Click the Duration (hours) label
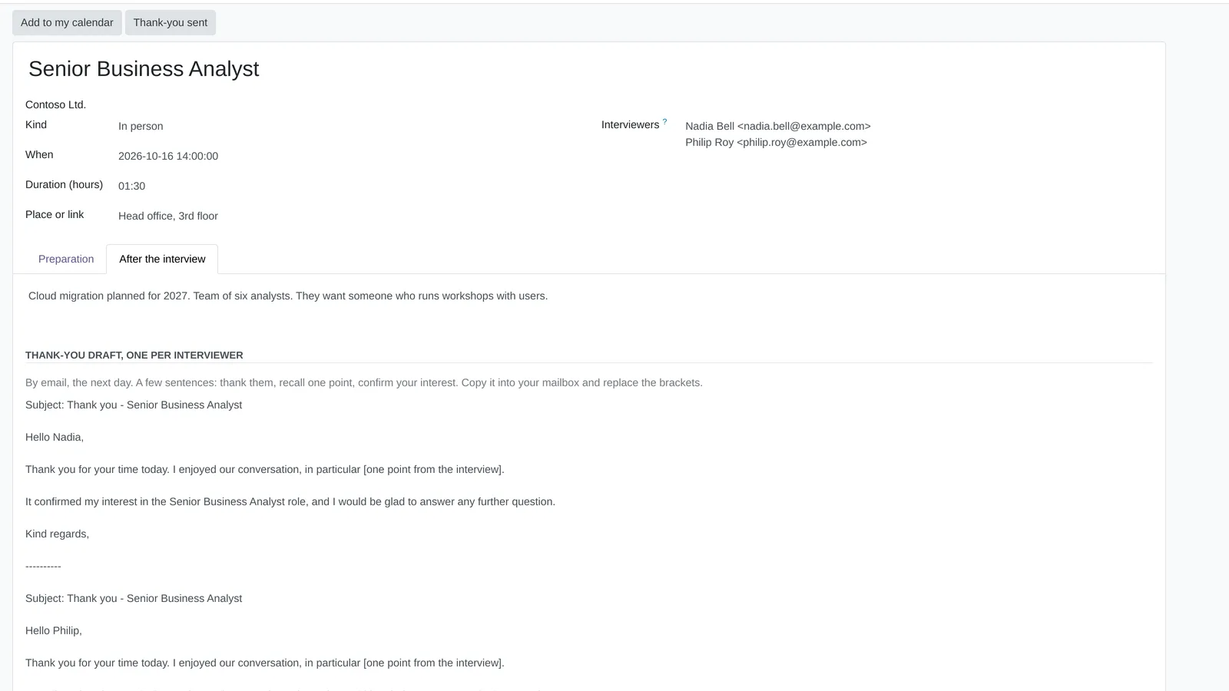 [64, 184]
